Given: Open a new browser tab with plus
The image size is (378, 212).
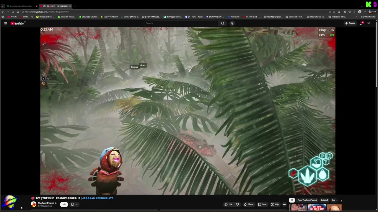Looking at the screenshot, I should pyautogui.click(x=75, y=6).
